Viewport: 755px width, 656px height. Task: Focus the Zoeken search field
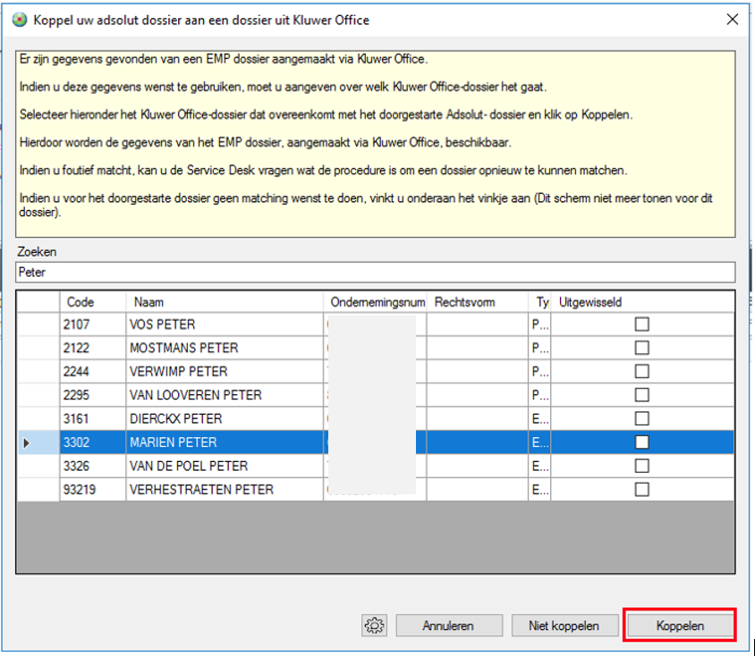click(x=376, y=272)
